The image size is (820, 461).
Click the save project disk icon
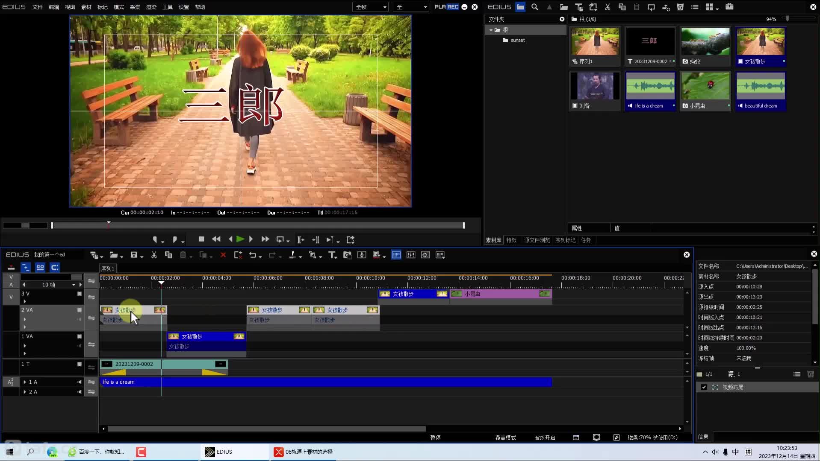pos(134,255)
